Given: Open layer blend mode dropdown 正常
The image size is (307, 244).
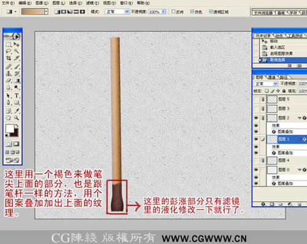Looking at the screenshot, I should (x=266, y=84).
